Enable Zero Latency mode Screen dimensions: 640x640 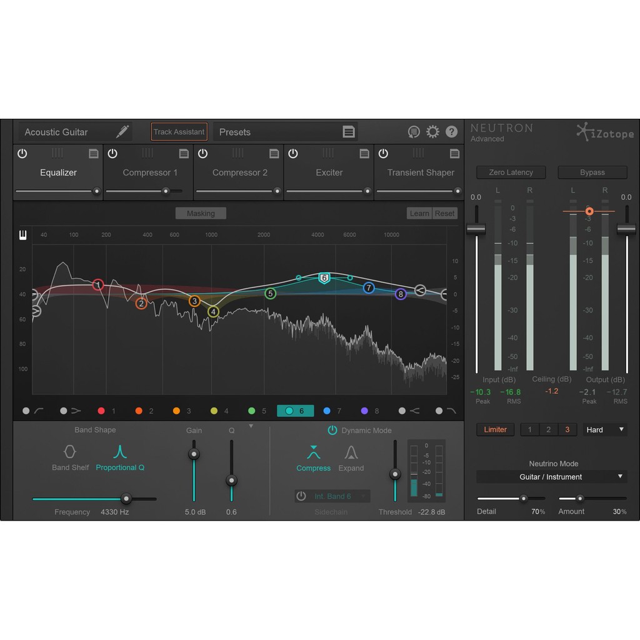[511, 172]
